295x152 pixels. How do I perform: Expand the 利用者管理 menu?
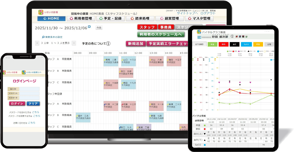click(x=81, y=19)
